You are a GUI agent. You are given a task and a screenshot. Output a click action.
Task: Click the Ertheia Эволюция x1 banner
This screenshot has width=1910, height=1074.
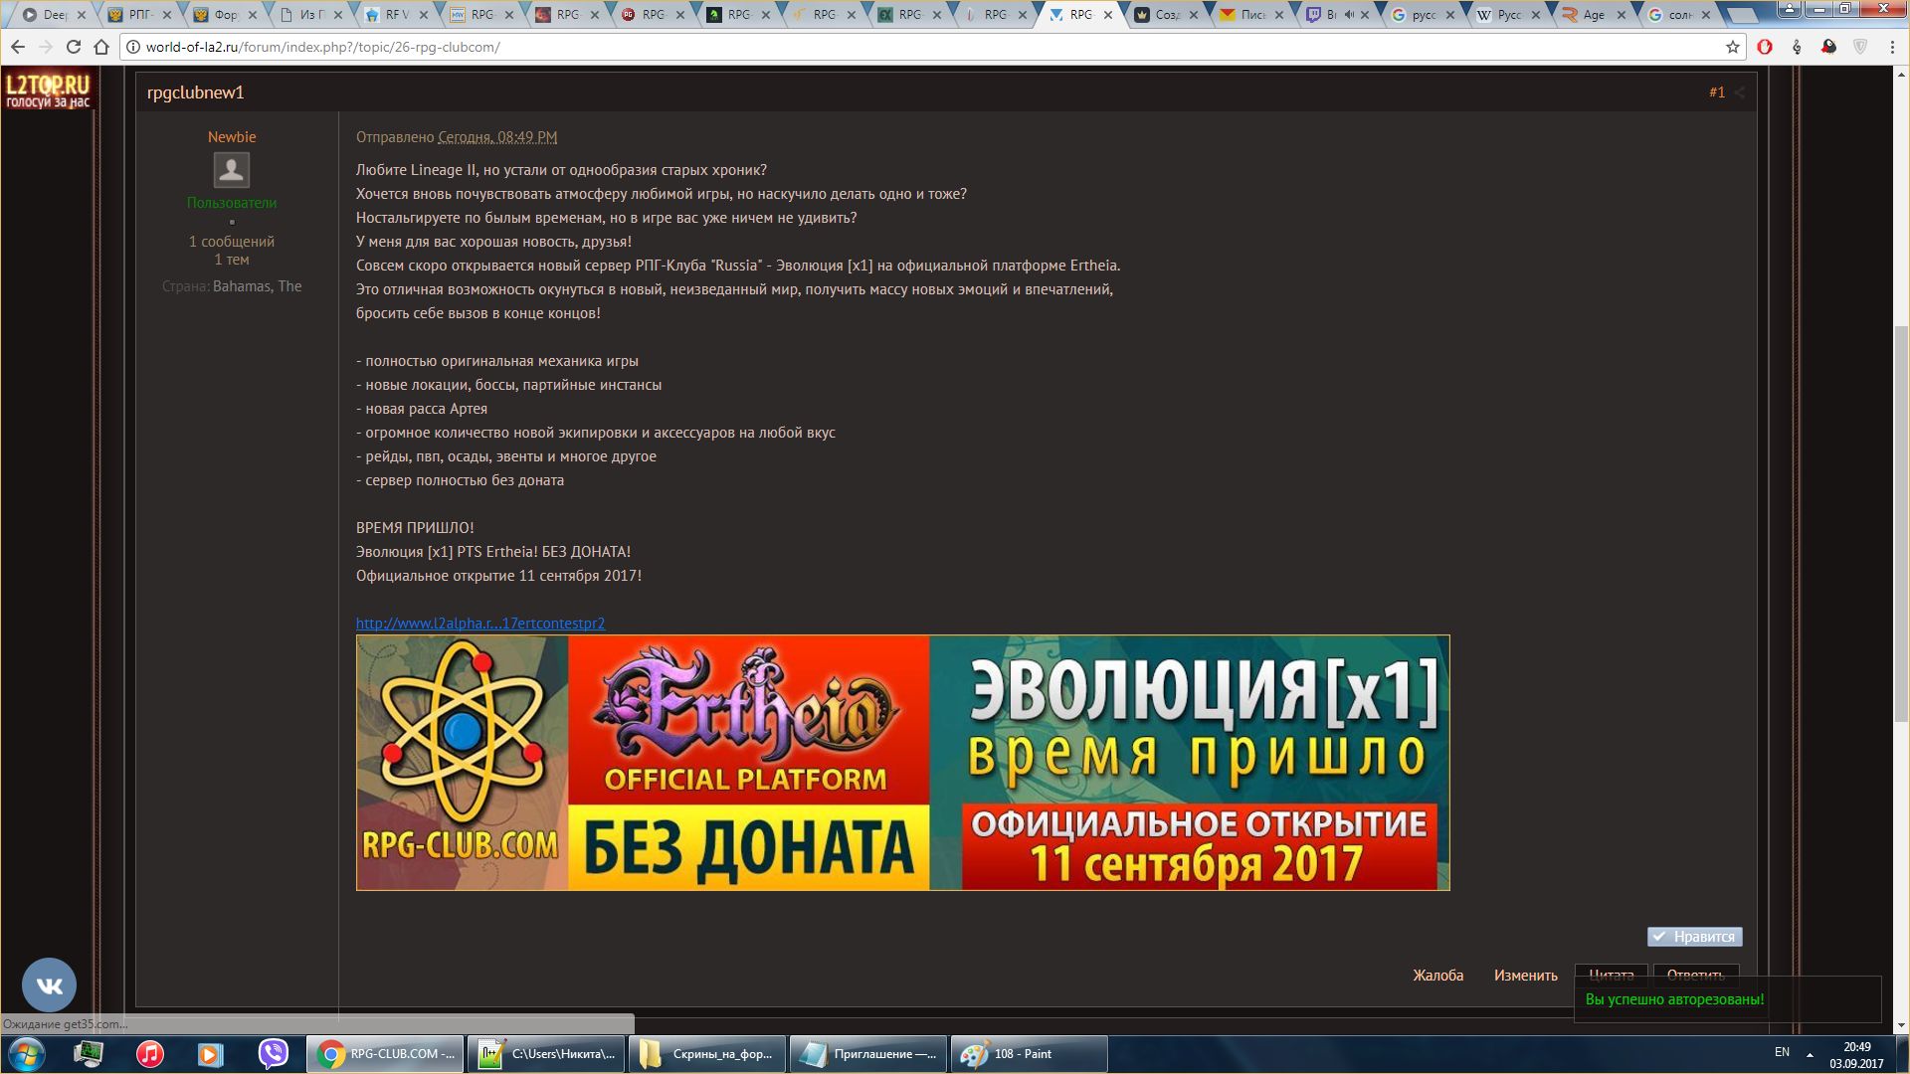point(902,763)
